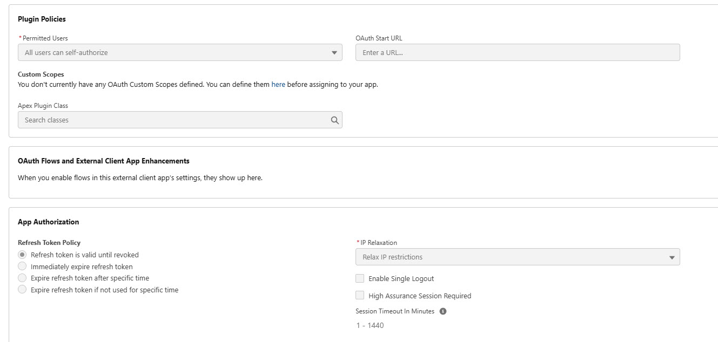Click the IP Relaxation dropdown arrow

pyautogui.click(x=672, y=257)
